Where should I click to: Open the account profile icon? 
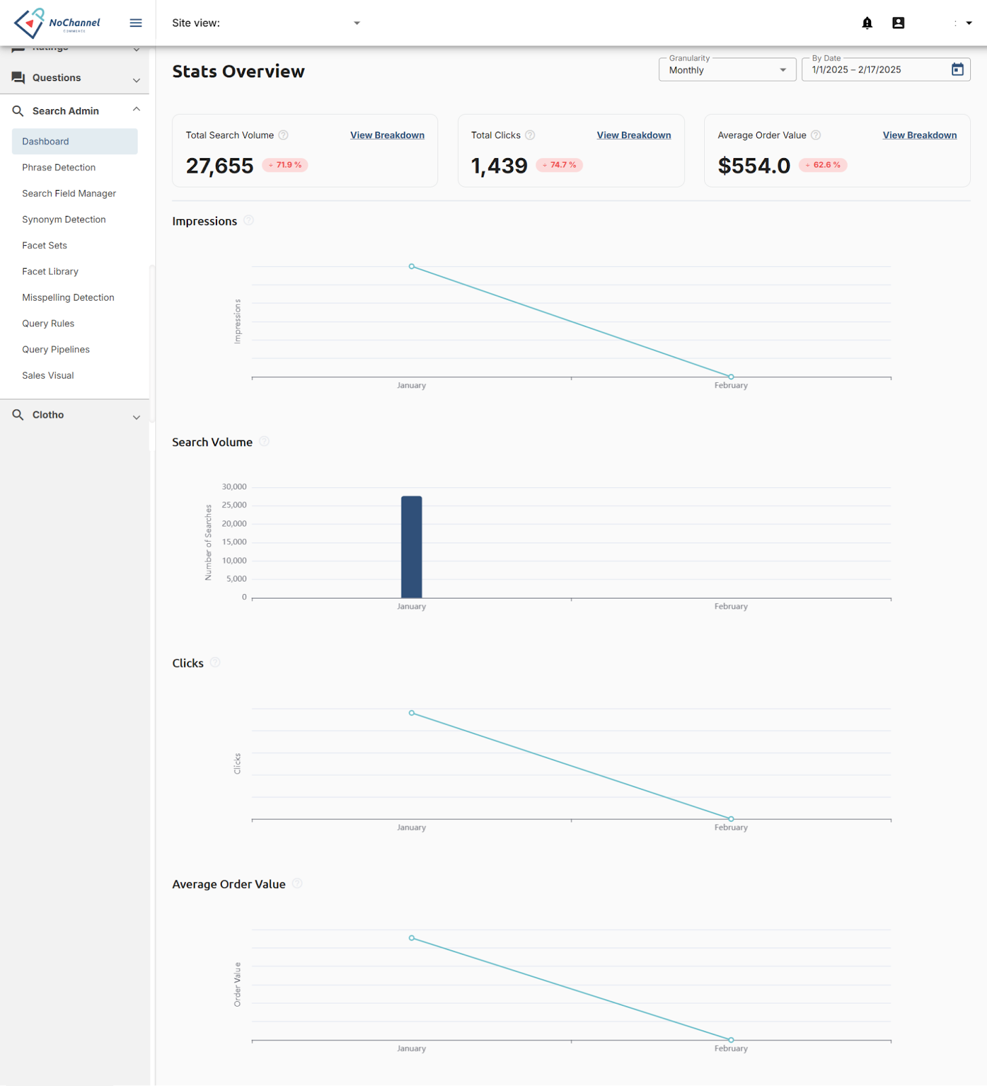898,23
